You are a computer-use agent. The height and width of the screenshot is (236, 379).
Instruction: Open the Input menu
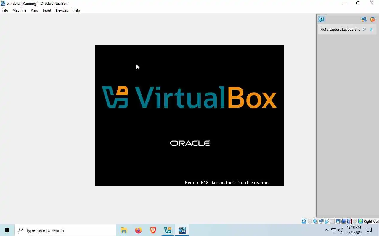tap(47, 10)
